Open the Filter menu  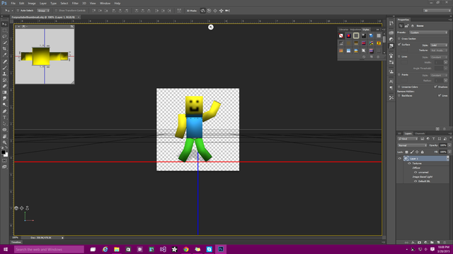tap(75, 3)
